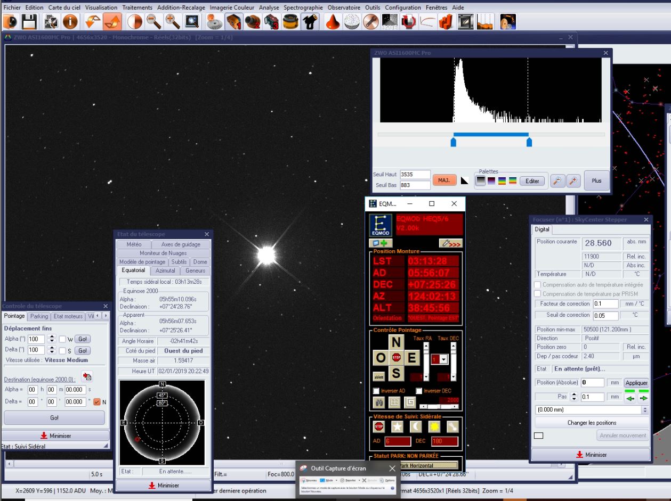Click the MAJ. button in histogram panel
Image resolution: width=671 pixels, height=501 pixels.
coord(443,180)
